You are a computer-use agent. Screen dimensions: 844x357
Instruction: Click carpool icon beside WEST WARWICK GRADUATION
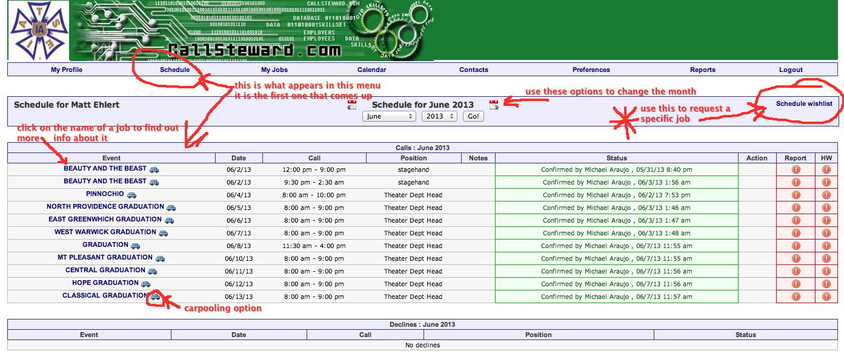[x=163, y=233]
